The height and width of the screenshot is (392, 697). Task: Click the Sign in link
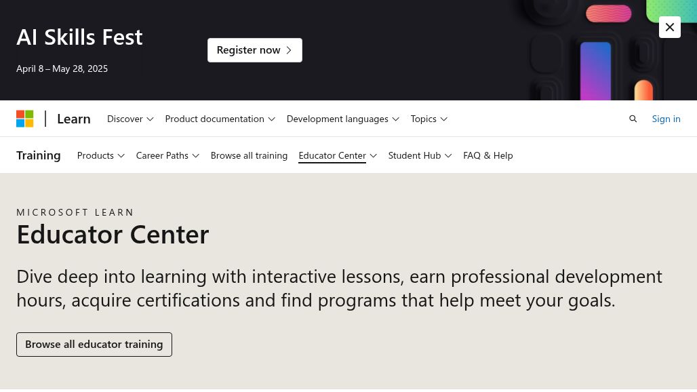[666, 119]
